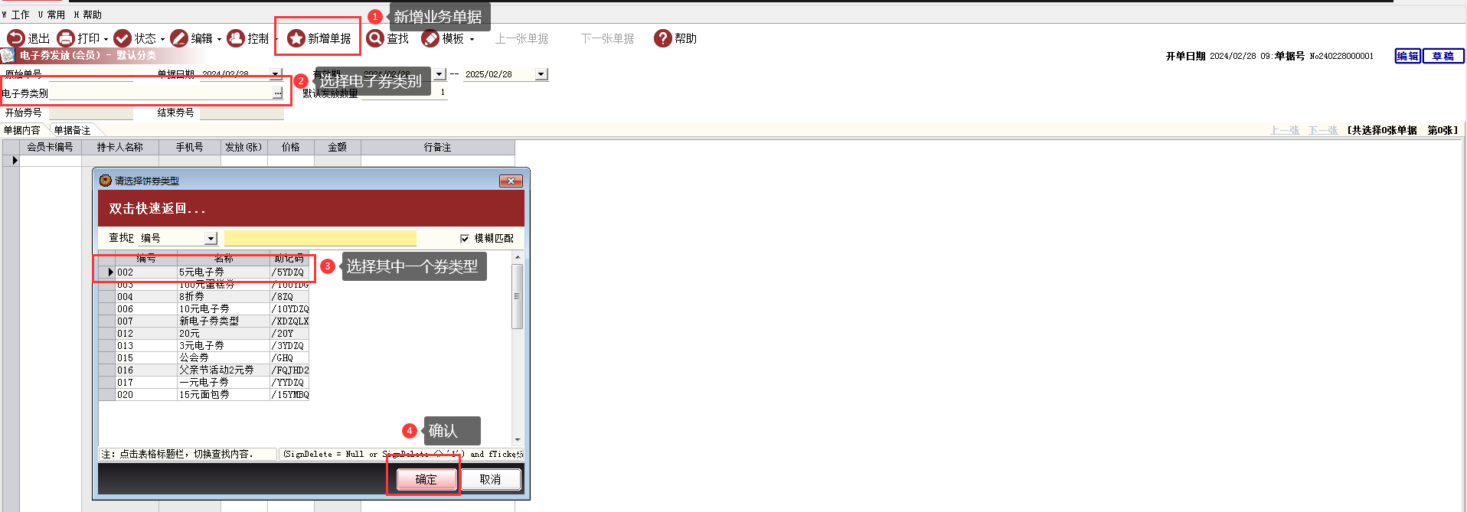This screenshot has width=1467, height=512.
Task: Click the ellipsis button for 电子券类别
Action: coord(277,93)
